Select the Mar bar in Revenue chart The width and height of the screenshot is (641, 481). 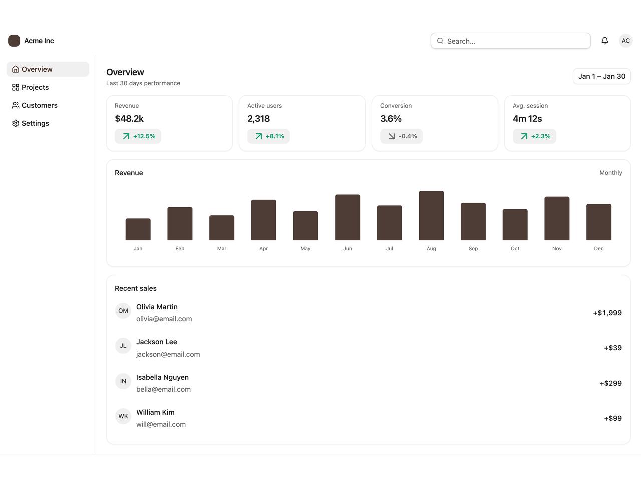point(222,228)
